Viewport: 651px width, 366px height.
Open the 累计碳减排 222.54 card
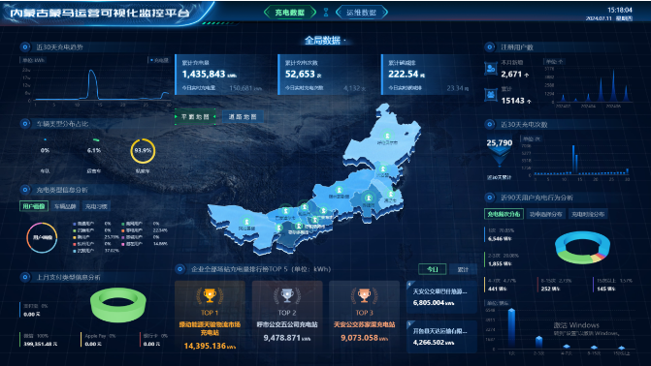(x=429, y=75)
